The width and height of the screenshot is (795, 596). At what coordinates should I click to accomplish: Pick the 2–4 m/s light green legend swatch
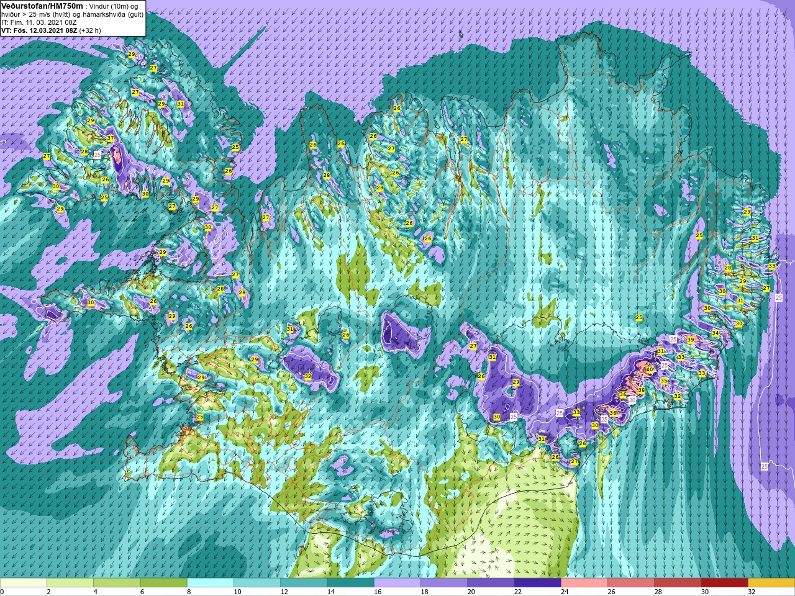70,583
